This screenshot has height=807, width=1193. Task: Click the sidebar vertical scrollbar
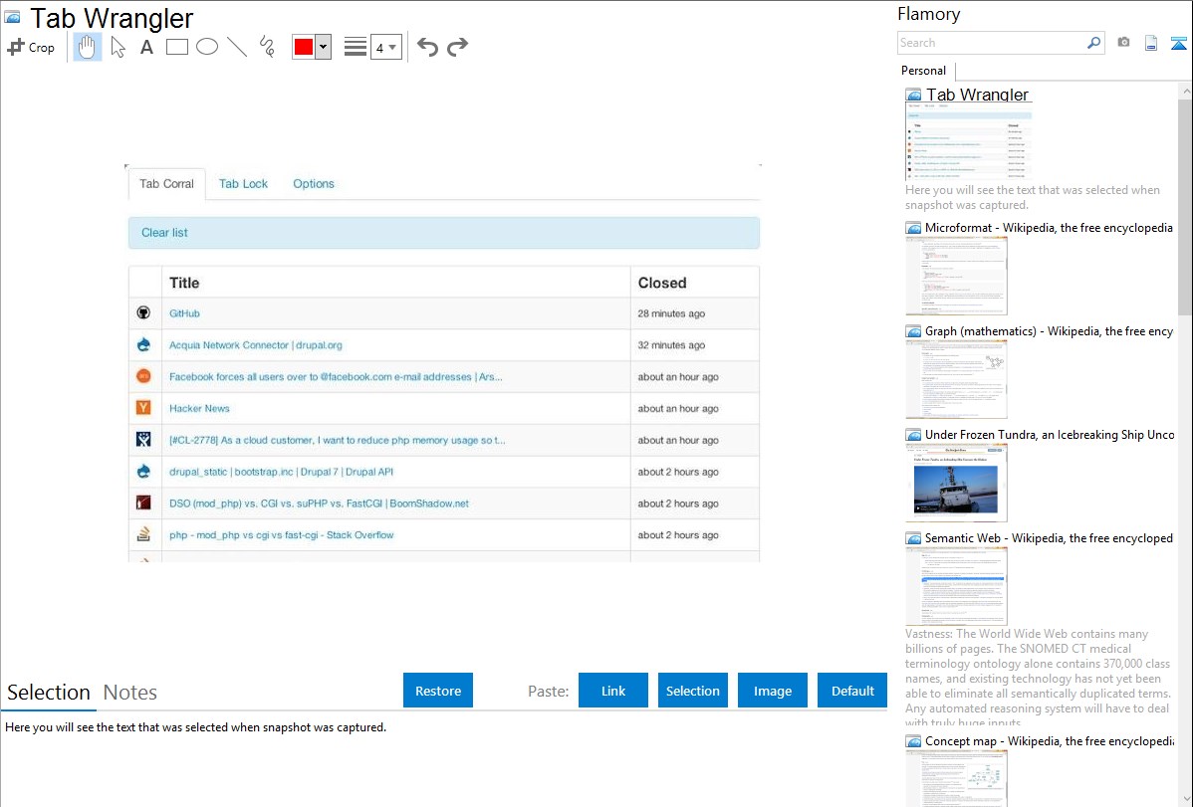pyautogui.click(x=1185, y=205)
